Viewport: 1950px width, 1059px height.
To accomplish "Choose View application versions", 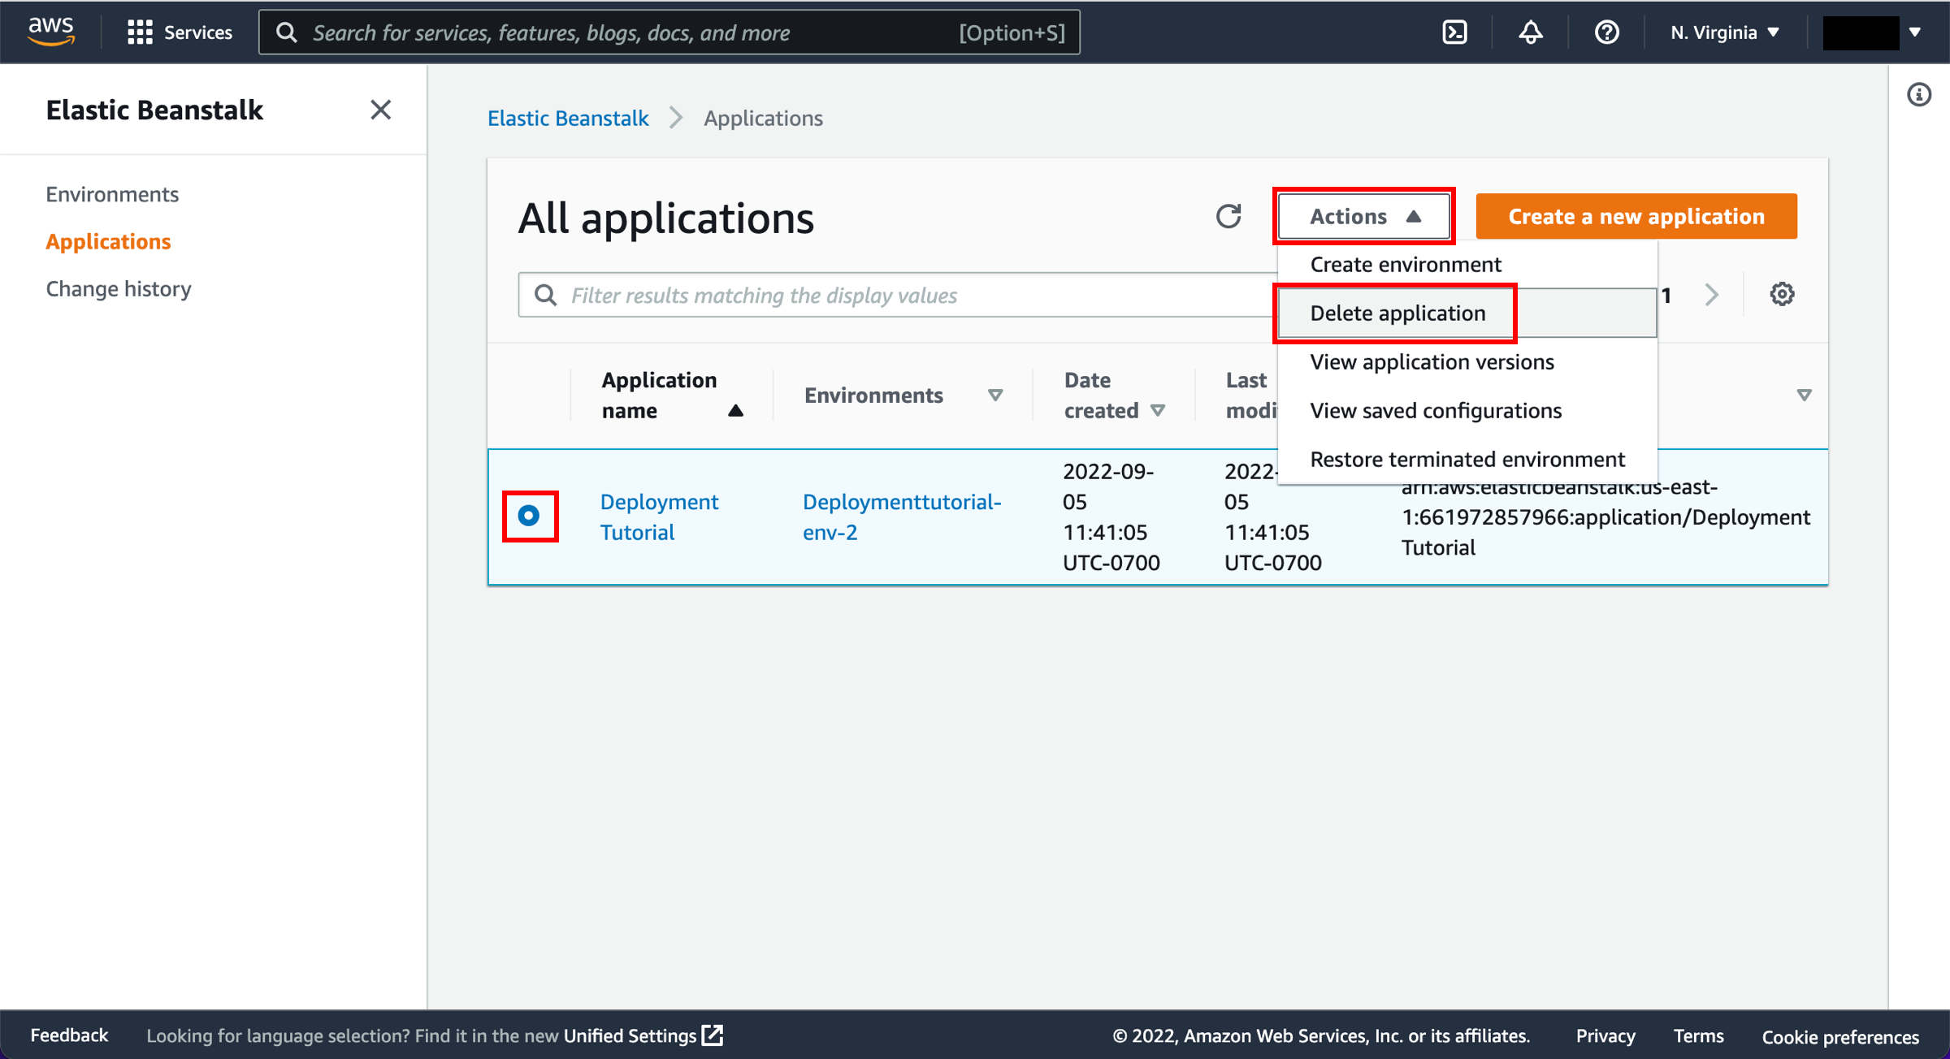I will [1467, 362].
